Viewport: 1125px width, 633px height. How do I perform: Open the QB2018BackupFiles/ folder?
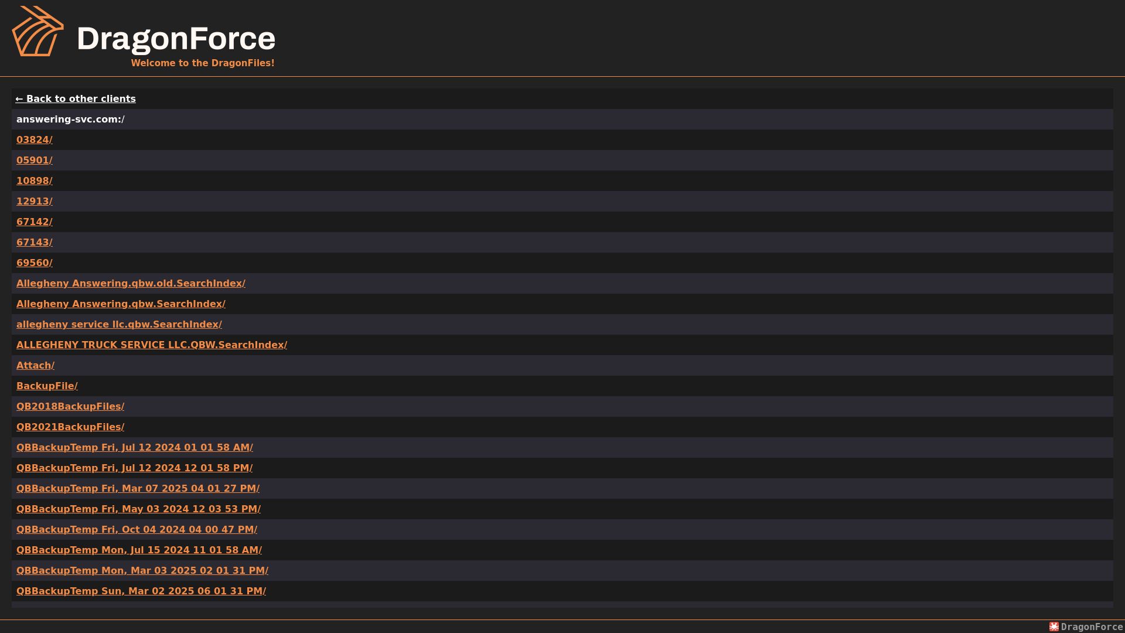(x=70, y=406)
